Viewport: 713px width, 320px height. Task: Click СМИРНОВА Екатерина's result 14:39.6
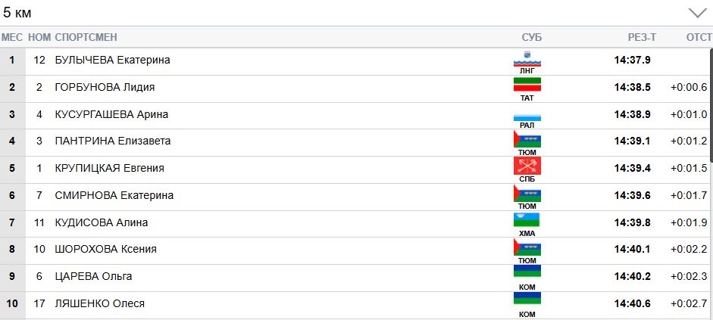[x=632, y=195]
